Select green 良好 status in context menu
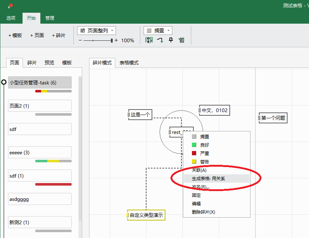The width and height of the screenshot is (309, 238). [x=205, y=145]
